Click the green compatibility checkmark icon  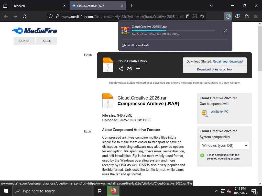[x=202, y=155]
